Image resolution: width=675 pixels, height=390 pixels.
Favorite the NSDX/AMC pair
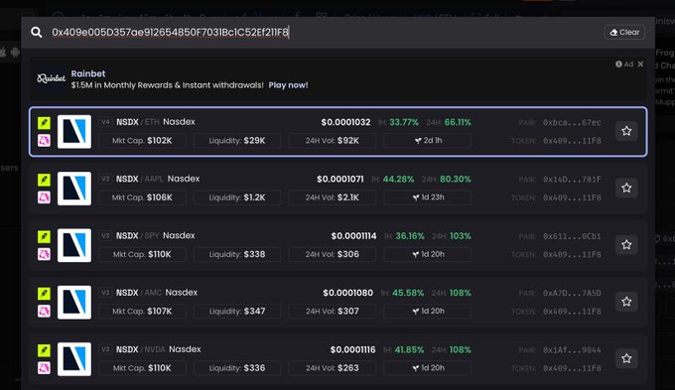(x=626, y=302)
